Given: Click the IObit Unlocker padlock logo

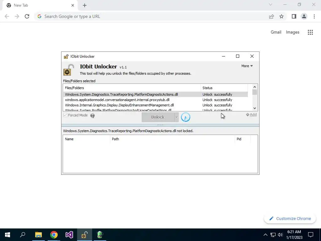Looking at the screenshot, I should pyautogui.click(x=68, y=70).
